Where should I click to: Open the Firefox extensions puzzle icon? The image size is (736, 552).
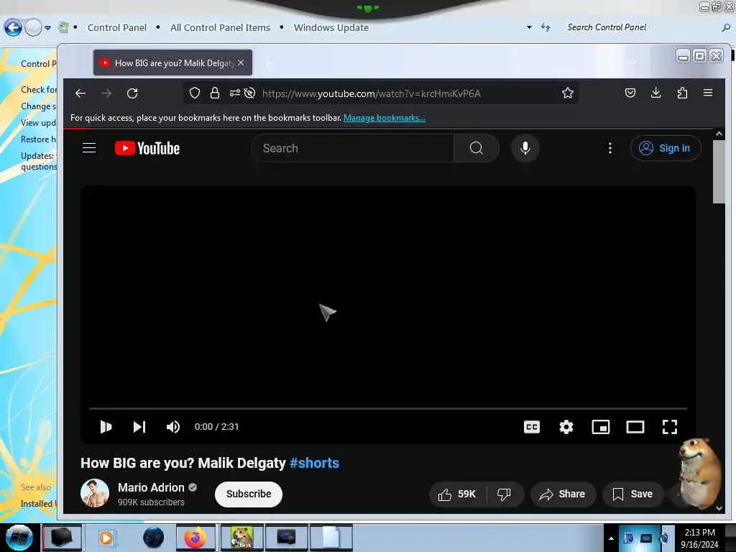point(682,93)
